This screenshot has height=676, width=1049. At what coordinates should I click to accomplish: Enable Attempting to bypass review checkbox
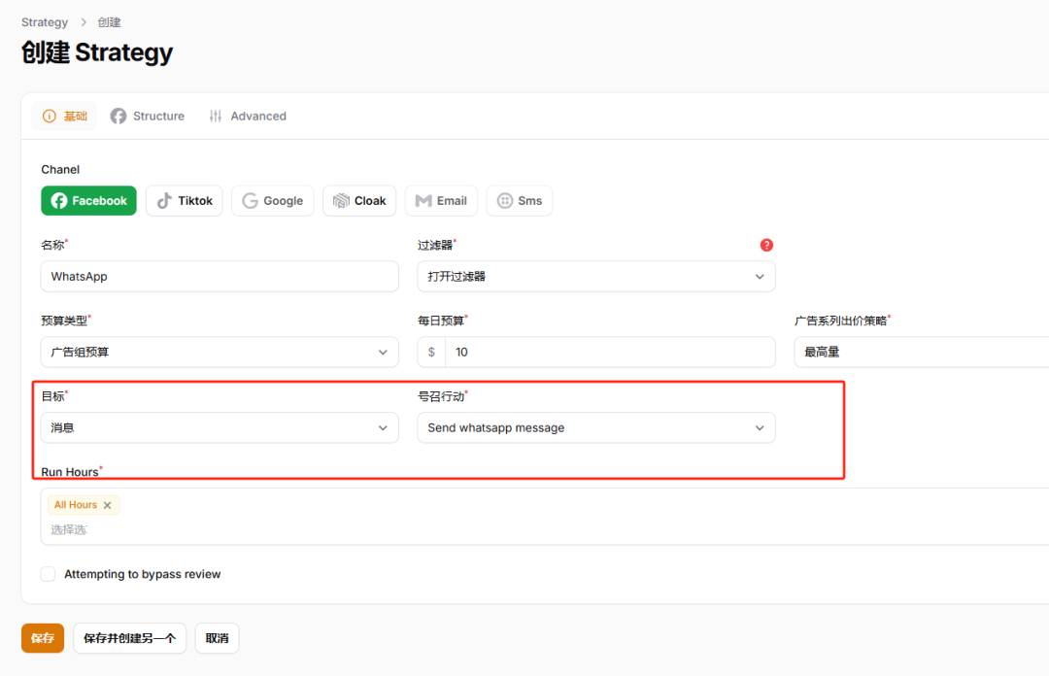click(x=48, y=574)
